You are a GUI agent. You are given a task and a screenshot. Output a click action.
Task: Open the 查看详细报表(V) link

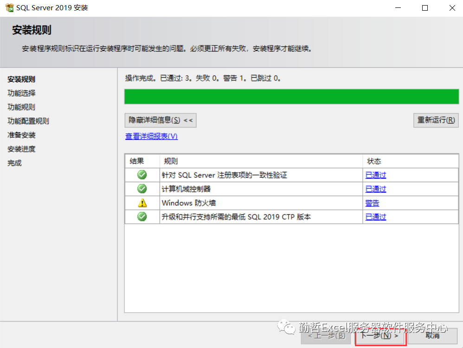pos(152,136)
